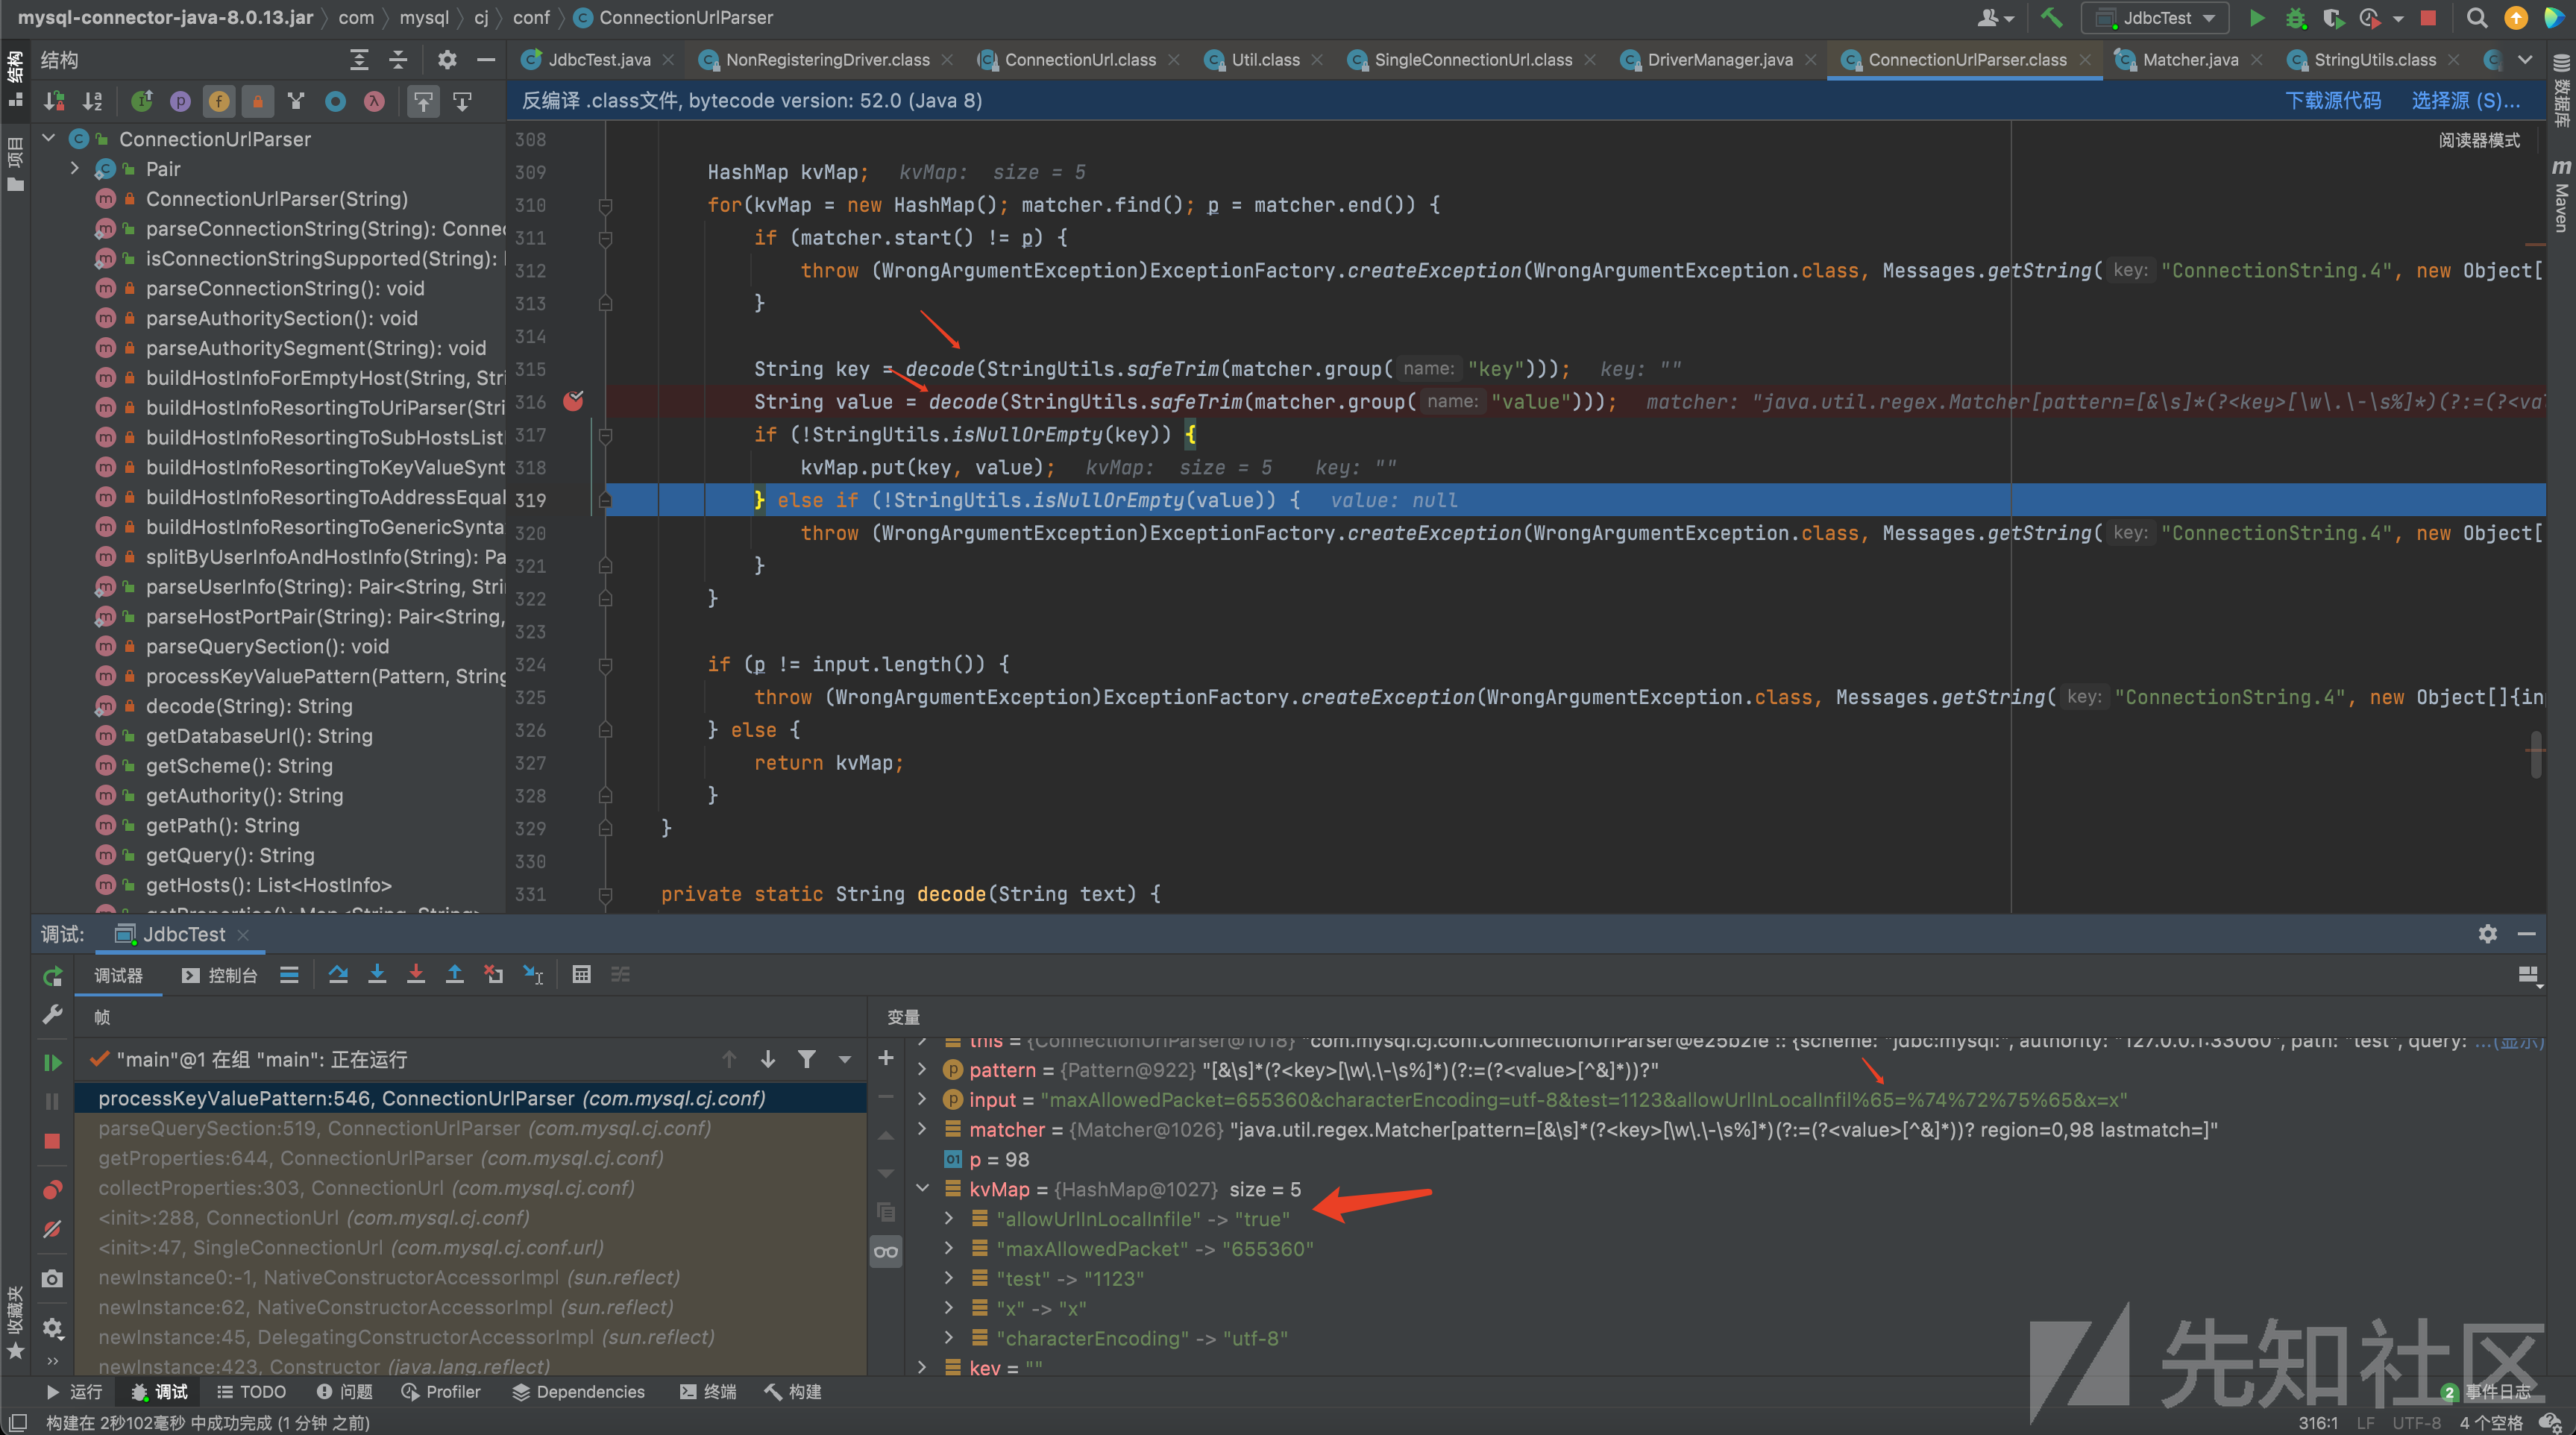Click the Step Over debug icon
The width and height of the screenshot is (2576, 1435).
pos(338,974)
